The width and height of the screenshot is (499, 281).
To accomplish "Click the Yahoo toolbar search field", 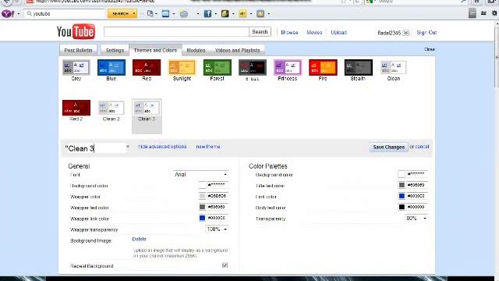I will [x=65, y=14].
